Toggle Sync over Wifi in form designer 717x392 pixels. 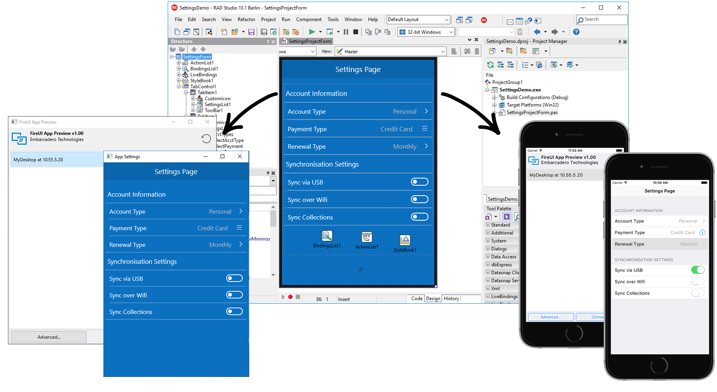pos(420,199)
